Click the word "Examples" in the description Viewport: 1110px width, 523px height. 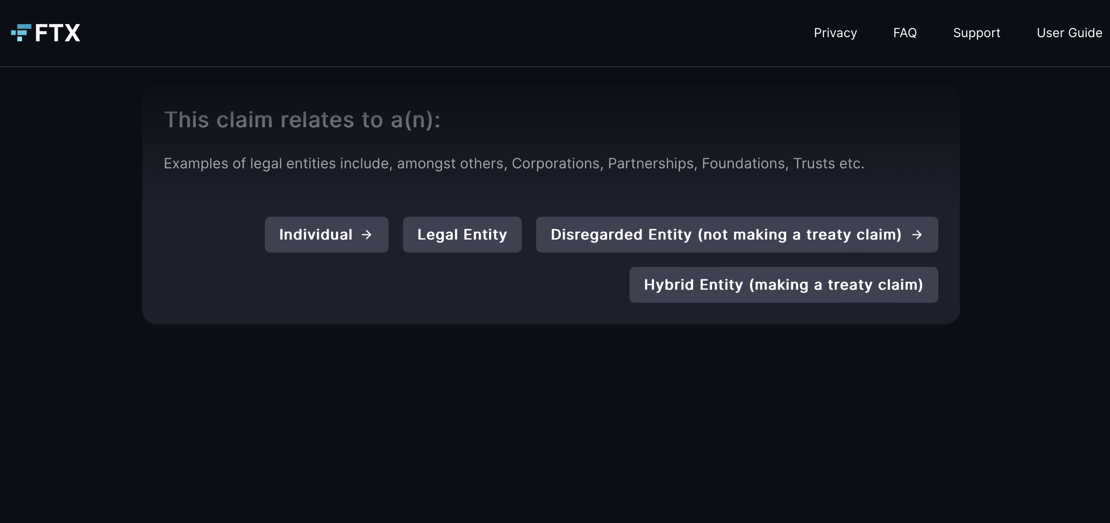[x=196, y=163]
